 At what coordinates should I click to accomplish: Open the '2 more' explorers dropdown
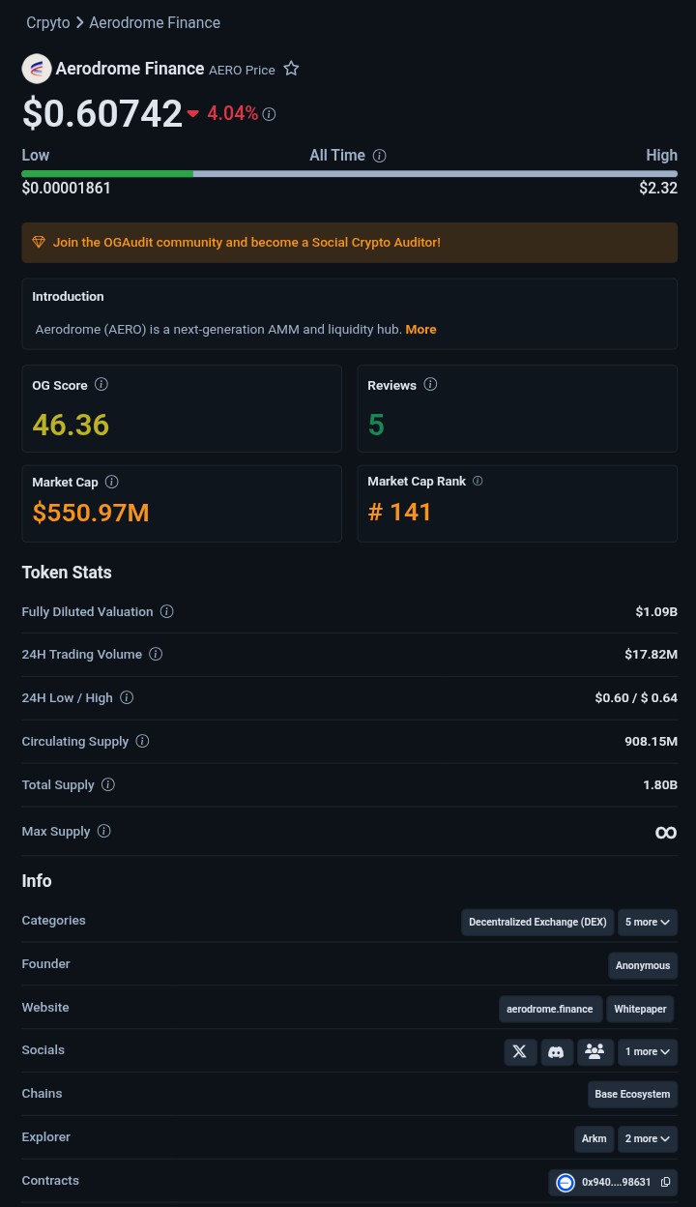coord(647,1138)
